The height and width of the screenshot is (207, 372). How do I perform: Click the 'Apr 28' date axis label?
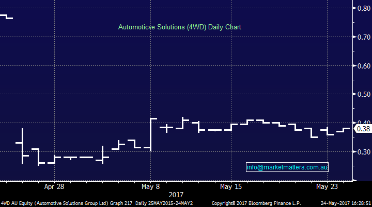pyautogui.click(x=54, y=186)
